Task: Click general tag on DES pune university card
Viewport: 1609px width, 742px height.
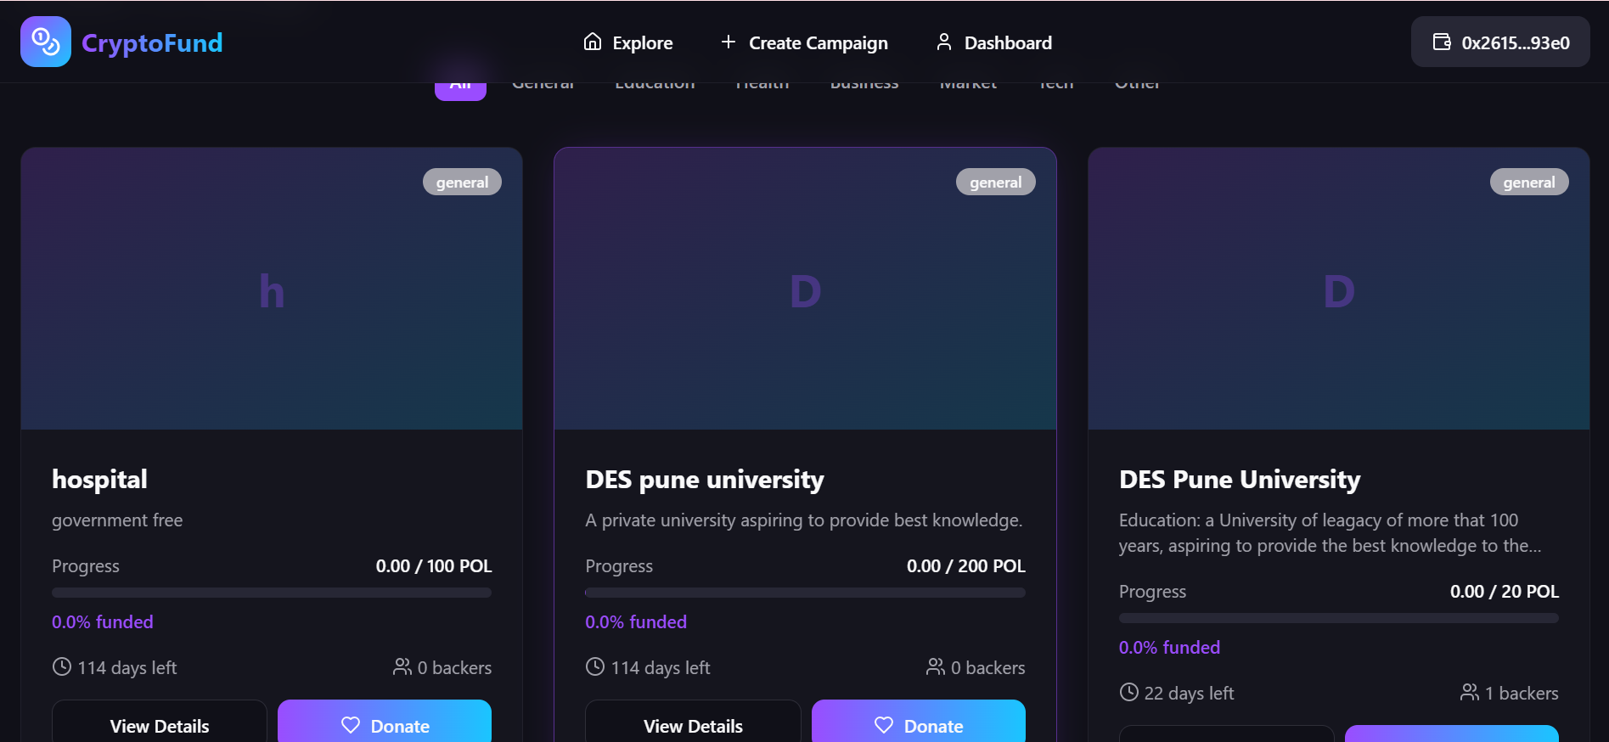Action: click(996, 182)
